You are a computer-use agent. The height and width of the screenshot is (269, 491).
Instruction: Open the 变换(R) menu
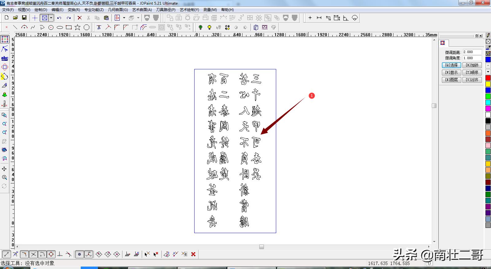click(x=74, y=10)
